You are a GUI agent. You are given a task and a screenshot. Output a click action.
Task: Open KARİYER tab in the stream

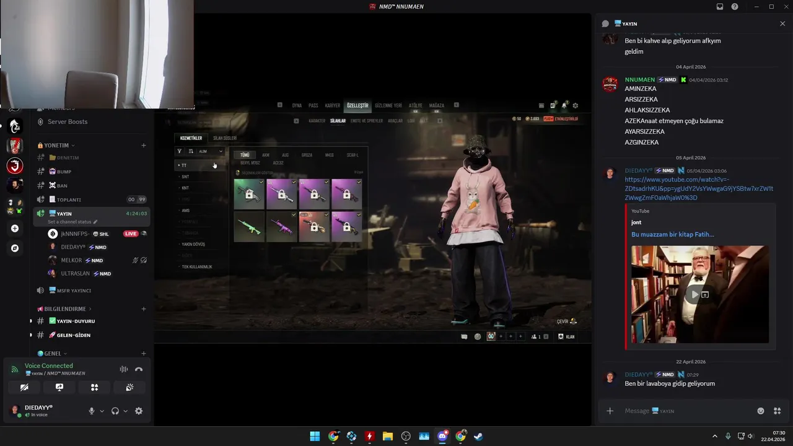pyautogui.click(x=333, y=105)
